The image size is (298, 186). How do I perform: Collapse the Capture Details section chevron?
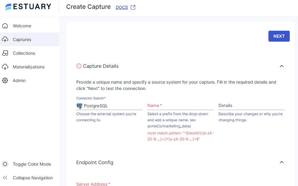coord(282,66)
